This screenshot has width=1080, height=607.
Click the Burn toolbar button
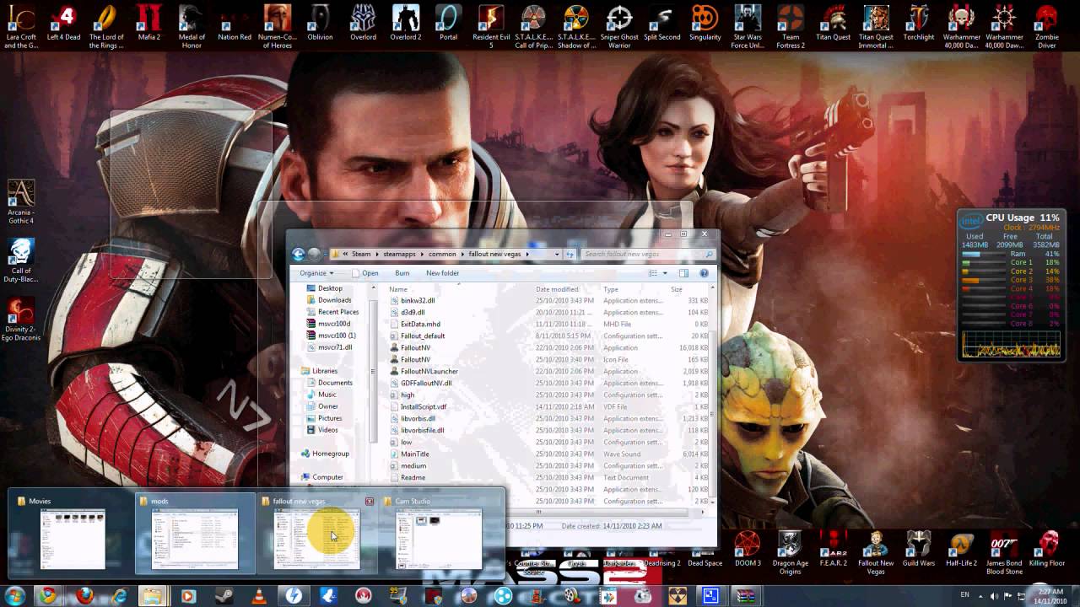tap(402, 273)
